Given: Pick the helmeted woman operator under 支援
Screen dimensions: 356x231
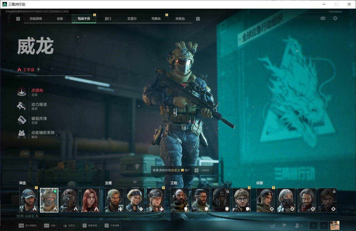Looking at the screenshot, I should pos(156,200).
